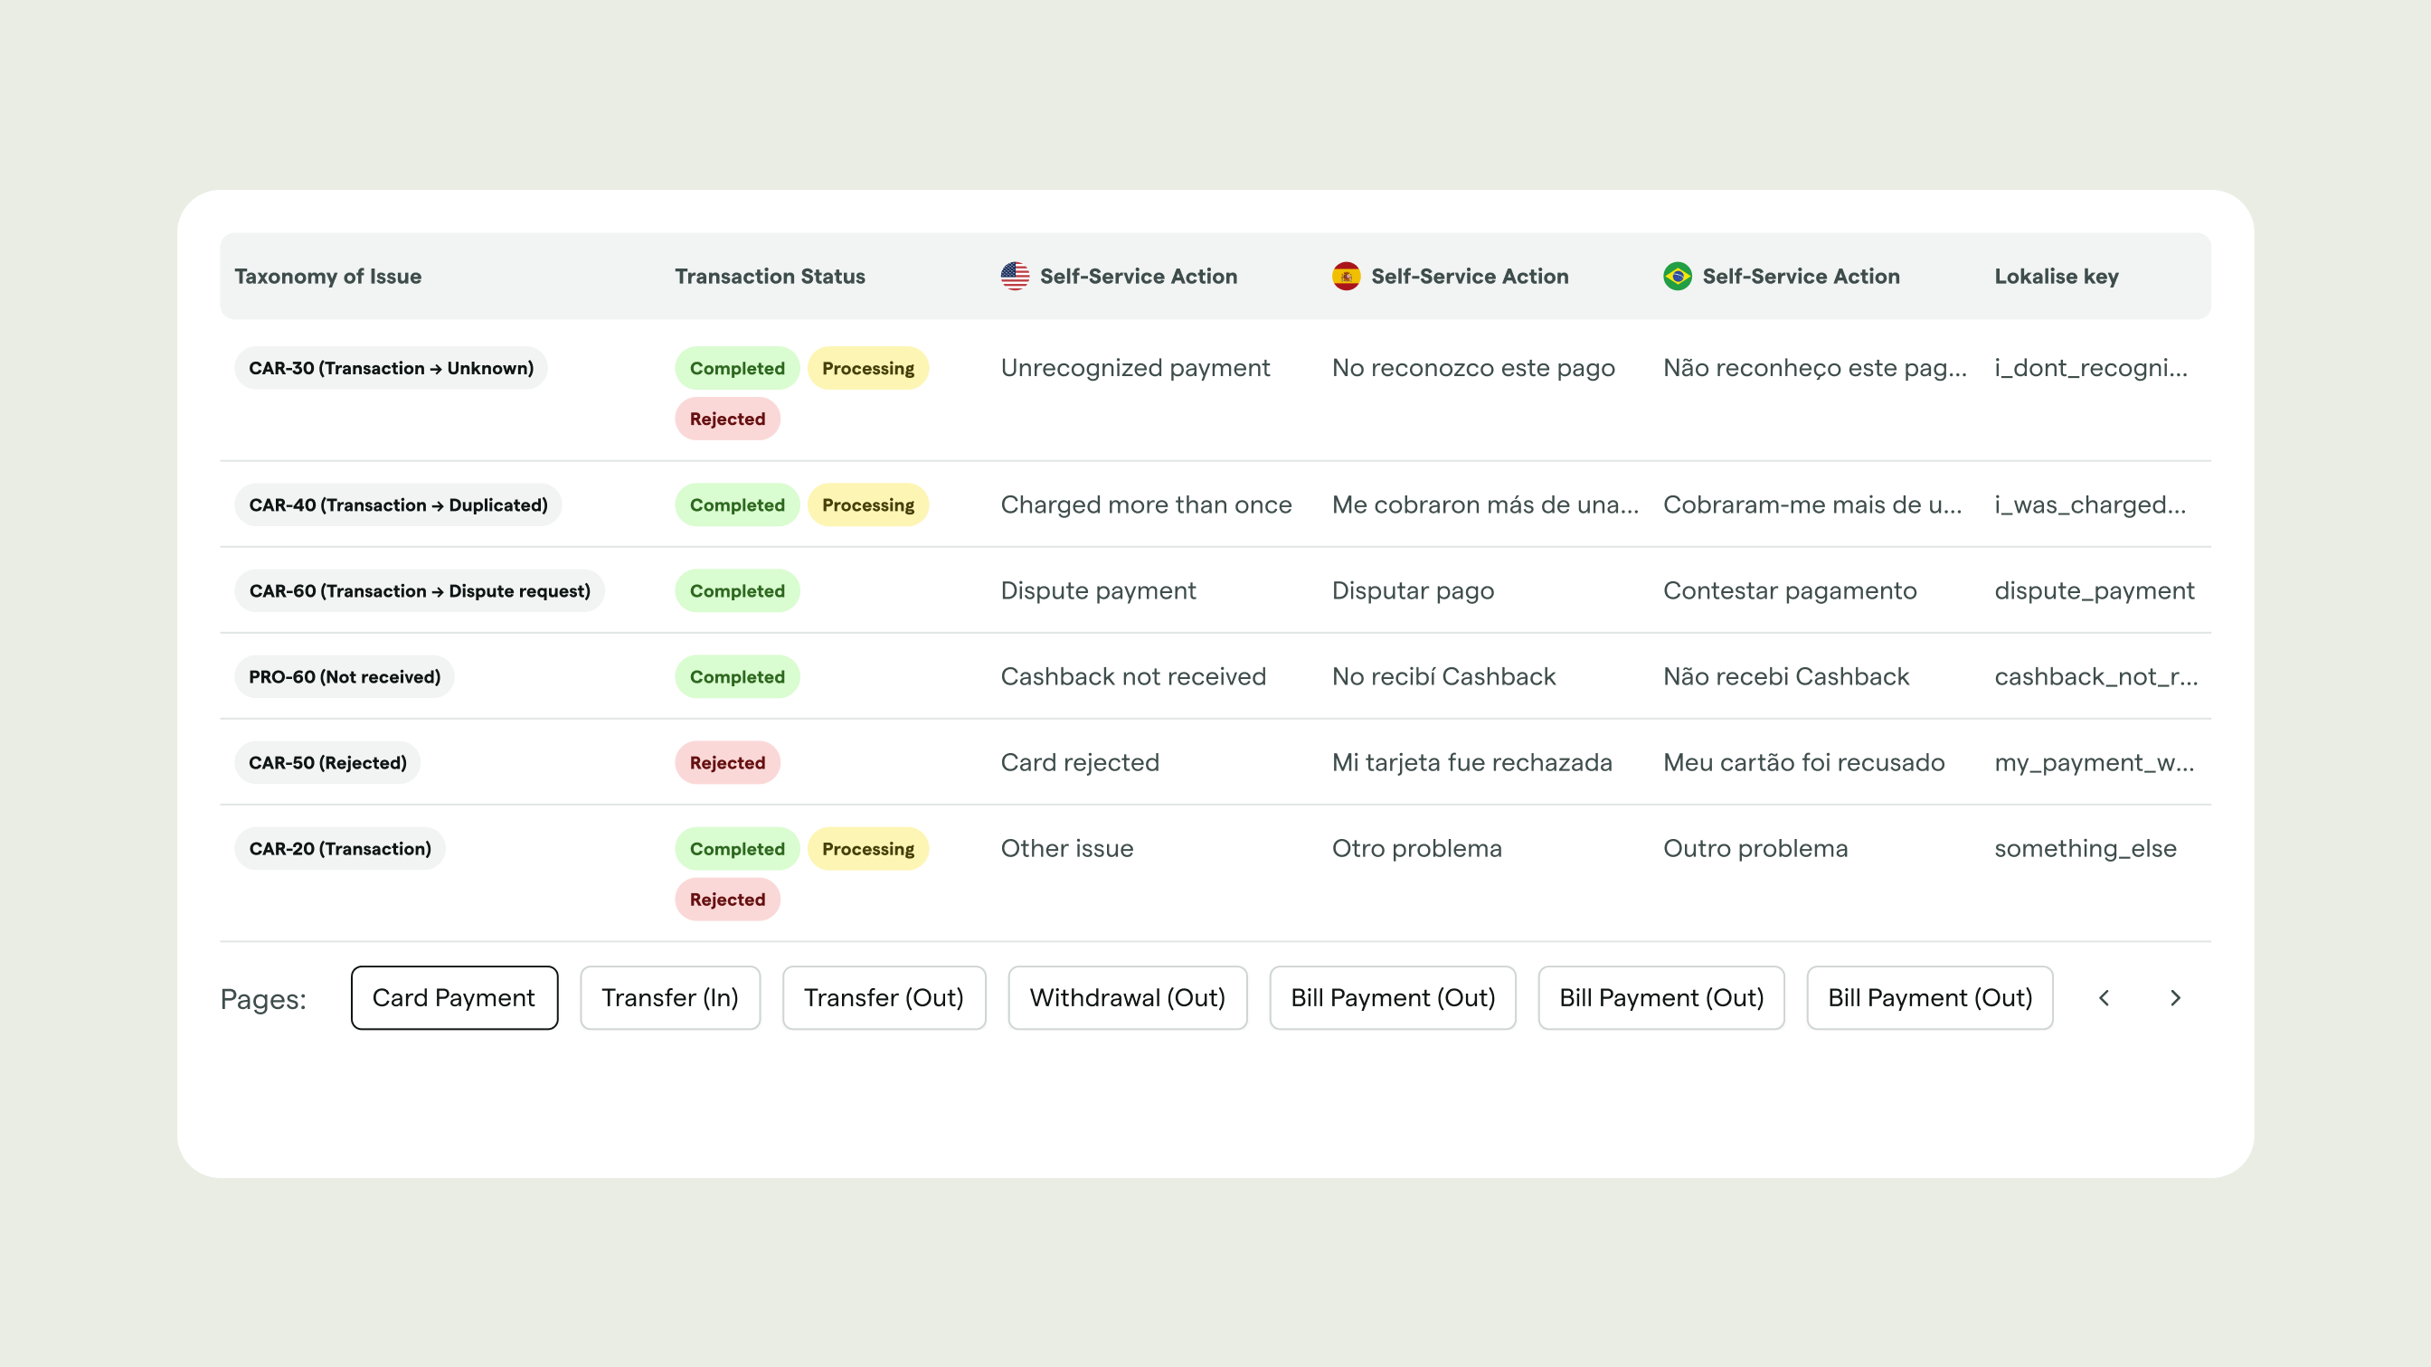Click the US flag icon in header
Image resolution: width=2431 pixels, height=1367 pixels.
pos(1015,277)
